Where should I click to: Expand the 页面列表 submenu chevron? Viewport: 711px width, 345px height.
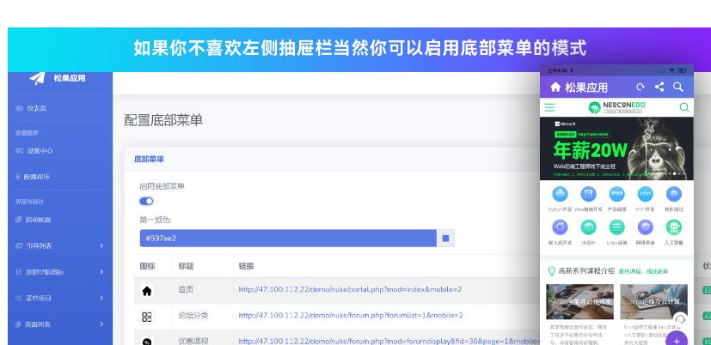coord(101,324)
